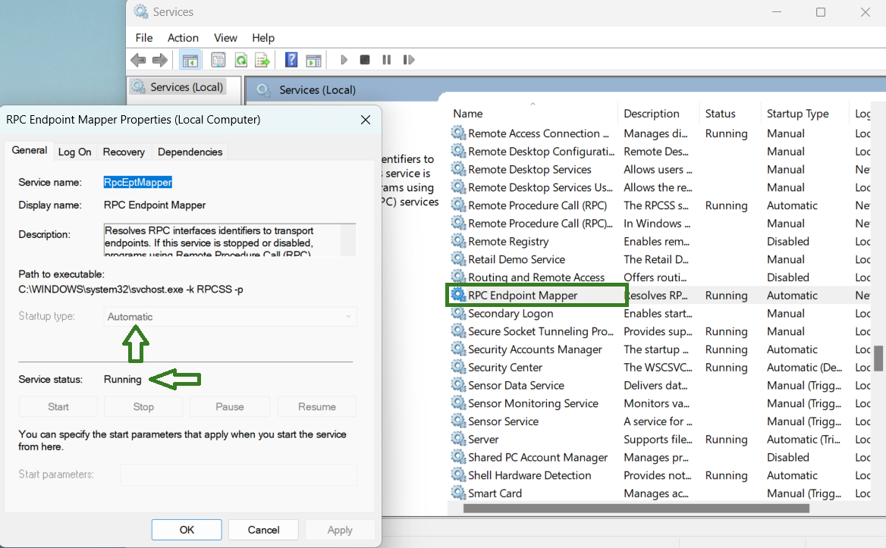This screenshot has width=886, height=548.
Task: Click the Properties toolbar icon
Action: 218,60
